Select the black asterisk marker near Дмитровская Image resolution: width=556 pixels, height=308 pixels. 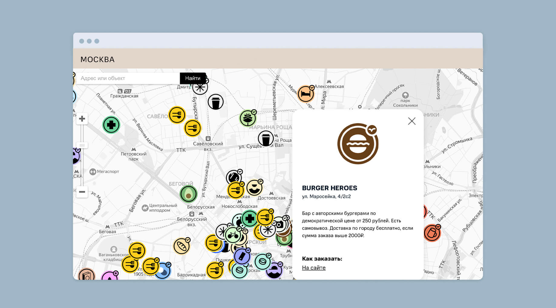200,87
